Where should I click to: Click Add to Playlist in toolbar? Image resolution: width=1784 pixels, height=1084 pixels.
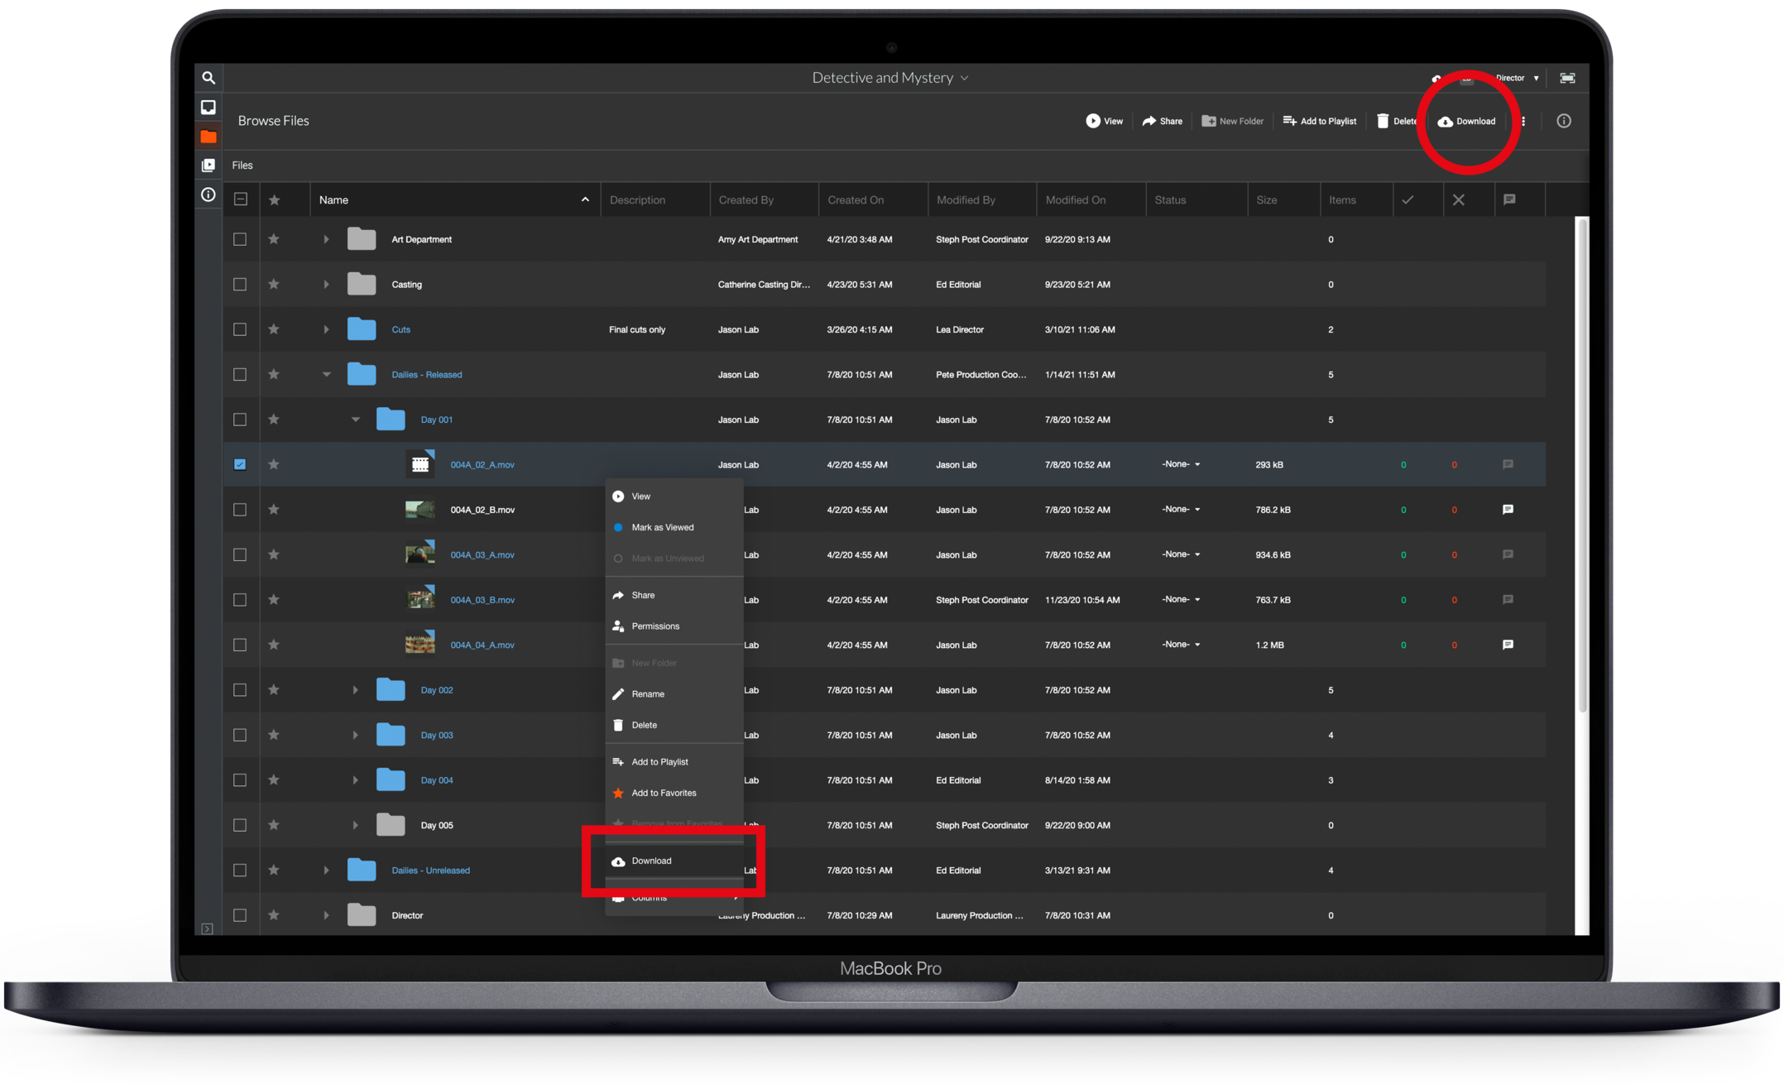point(1319,121)
